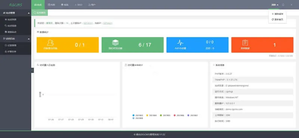
Task: Toggle the 201906 legend series
Action: pos(179,116)
